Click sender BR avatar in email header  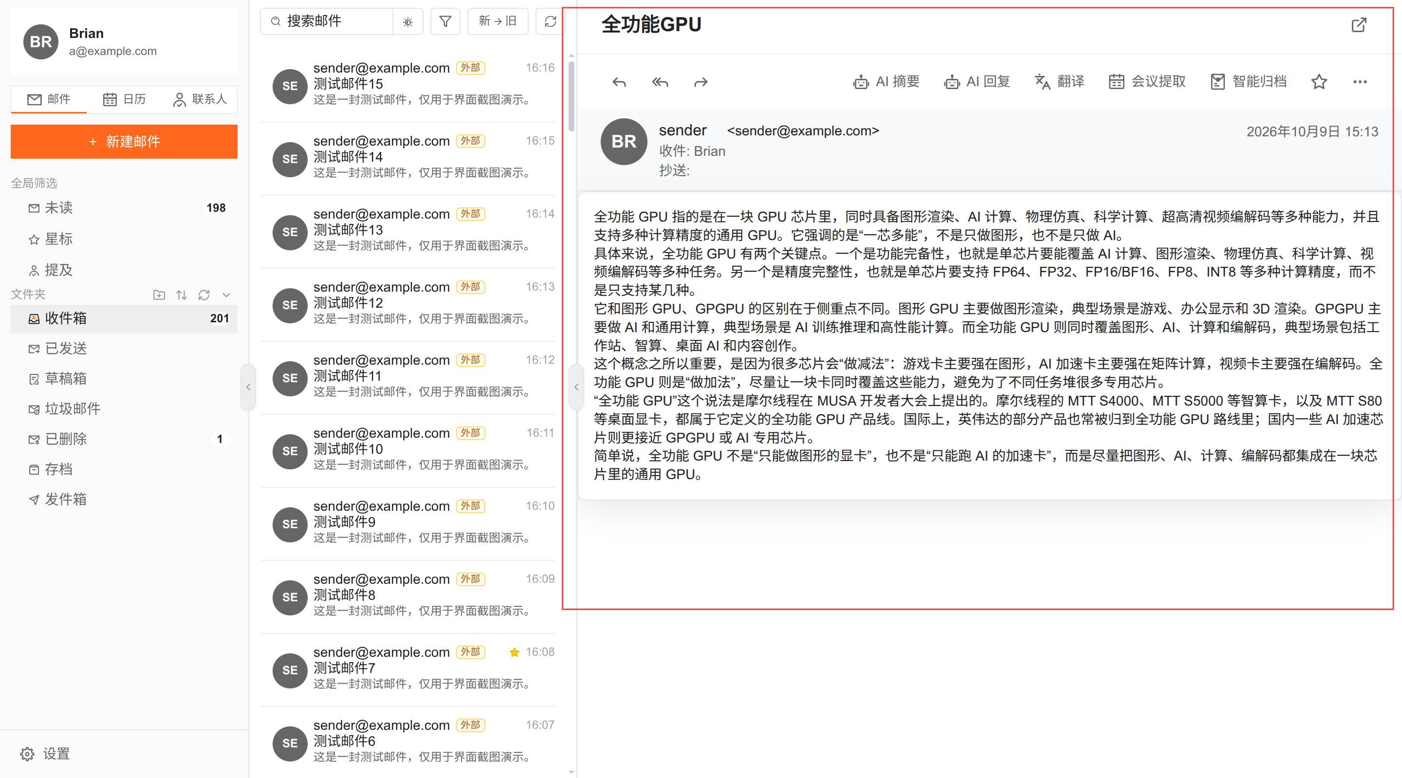[x=624, y=142]
